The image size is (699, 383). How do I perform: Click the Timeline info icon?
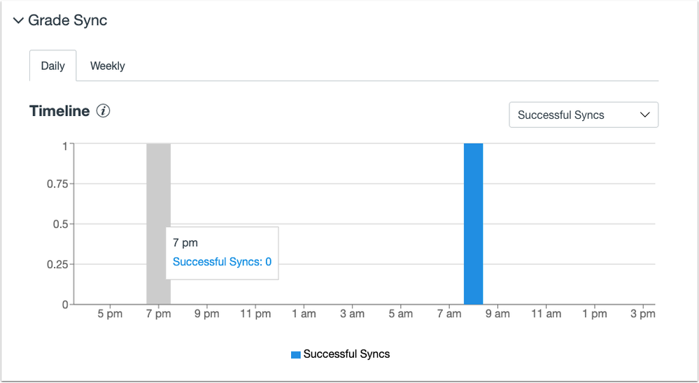(x=104, y=111)
